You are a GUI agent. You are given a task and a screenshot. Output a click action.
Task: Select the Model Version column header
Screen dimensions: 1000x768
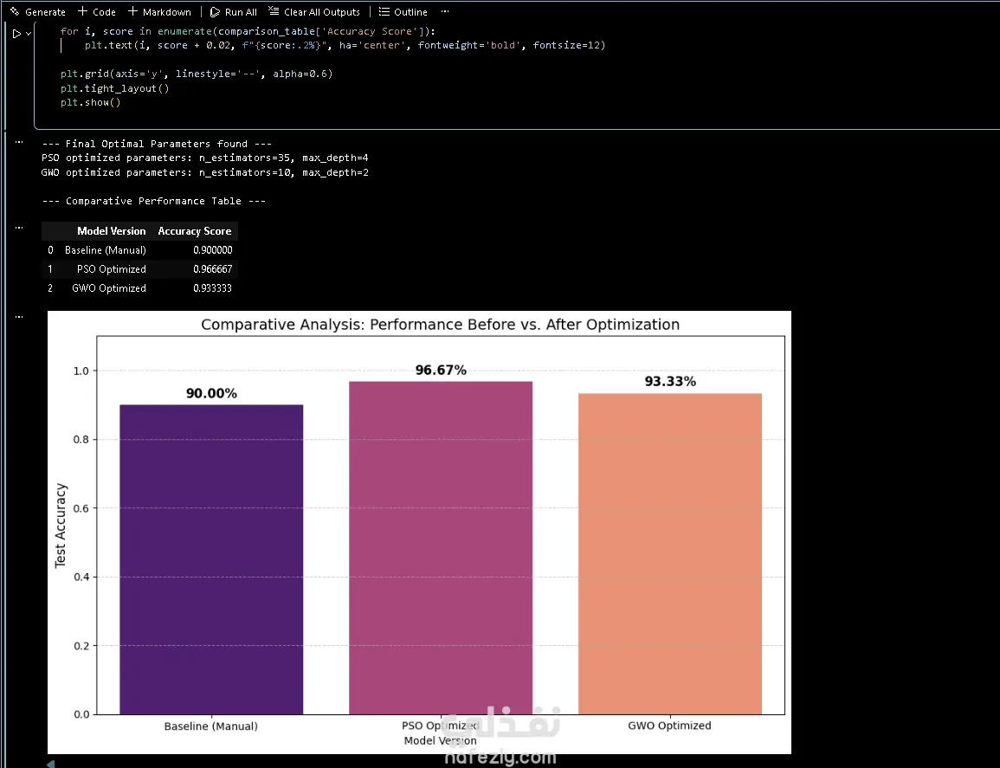point(111,231)
